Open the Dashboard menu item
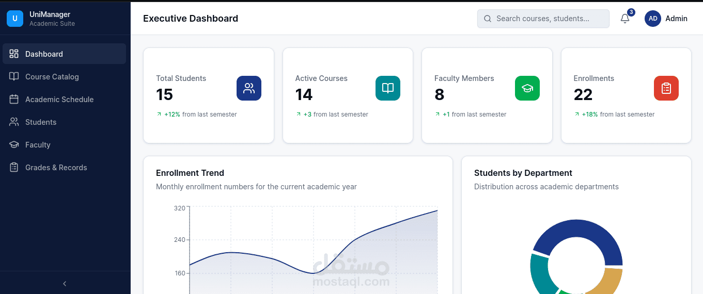Viewport: 703px width, 294px height. coord(64,54)
